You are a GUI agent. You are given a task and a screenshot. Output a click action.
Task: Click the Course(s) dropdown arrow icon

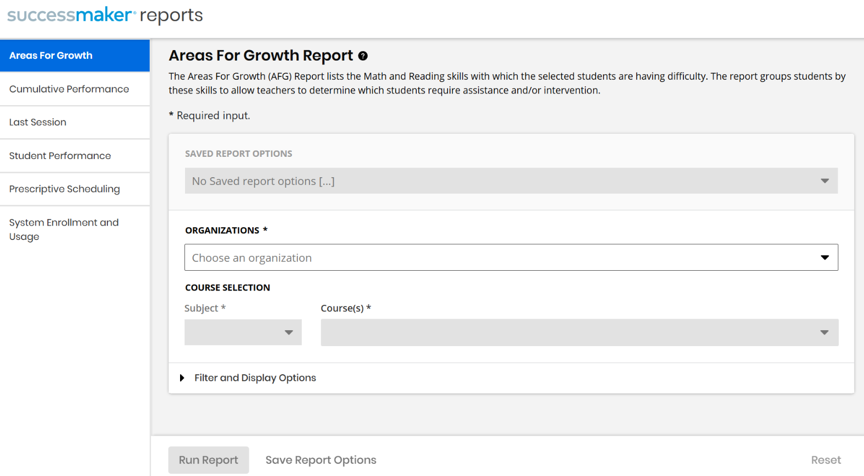[x=824, y=332]
